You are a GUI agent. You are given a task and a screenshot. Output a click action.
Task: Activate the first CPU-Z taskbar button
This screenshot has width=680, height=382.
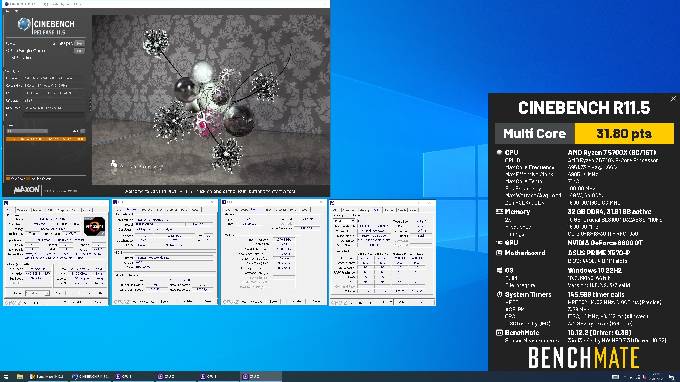134,377
